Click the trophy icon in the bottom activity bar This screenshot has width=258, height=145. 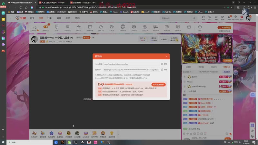pyautogui.click(x=112, y=134)
